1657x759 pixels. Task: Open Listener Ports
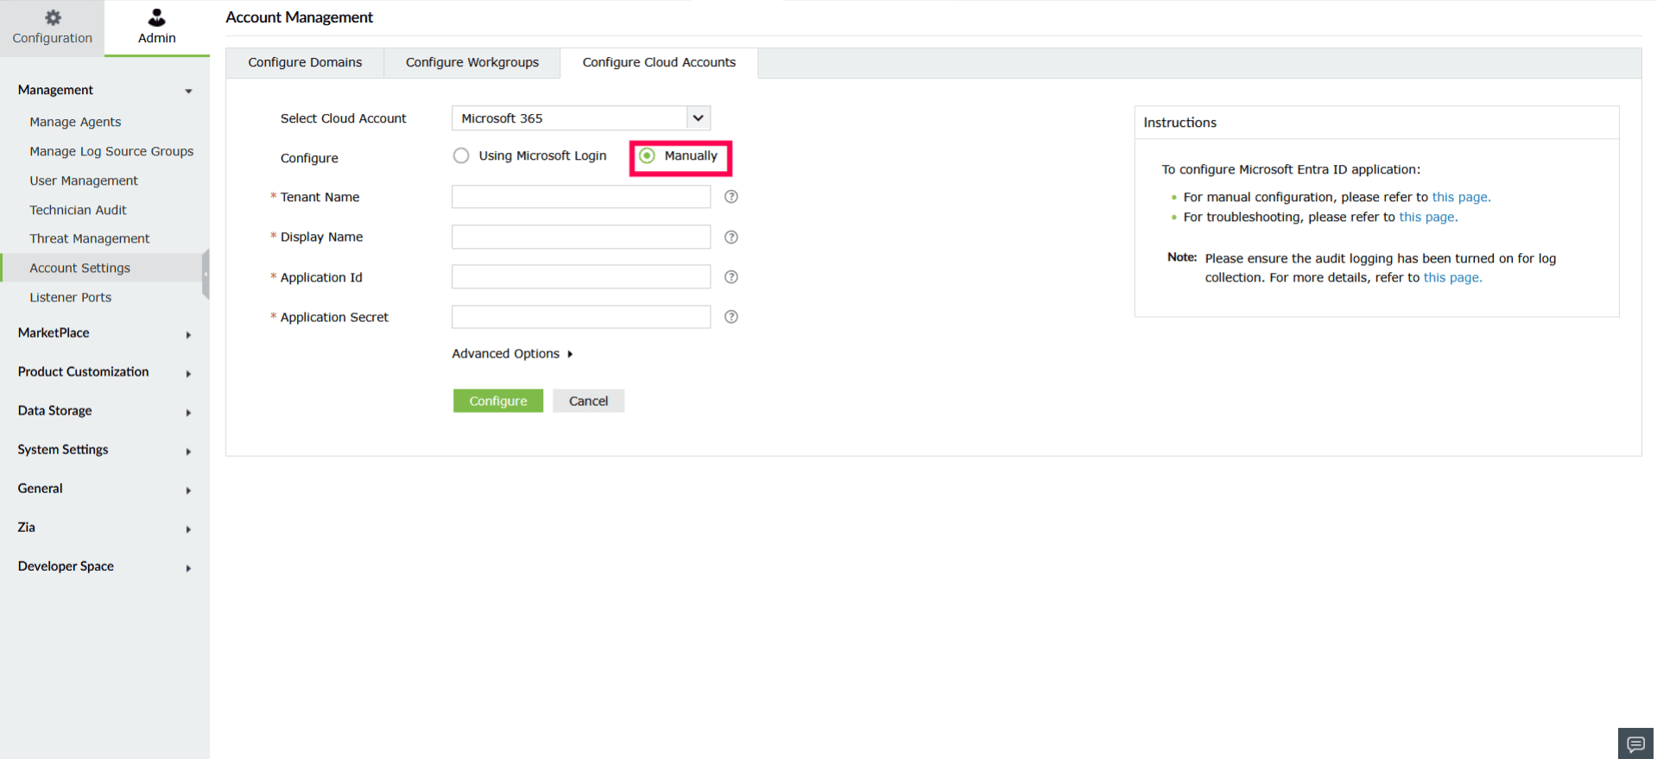click(71, 297)
